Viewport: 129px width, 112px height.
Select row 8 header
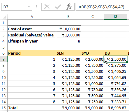coord(4,65)
